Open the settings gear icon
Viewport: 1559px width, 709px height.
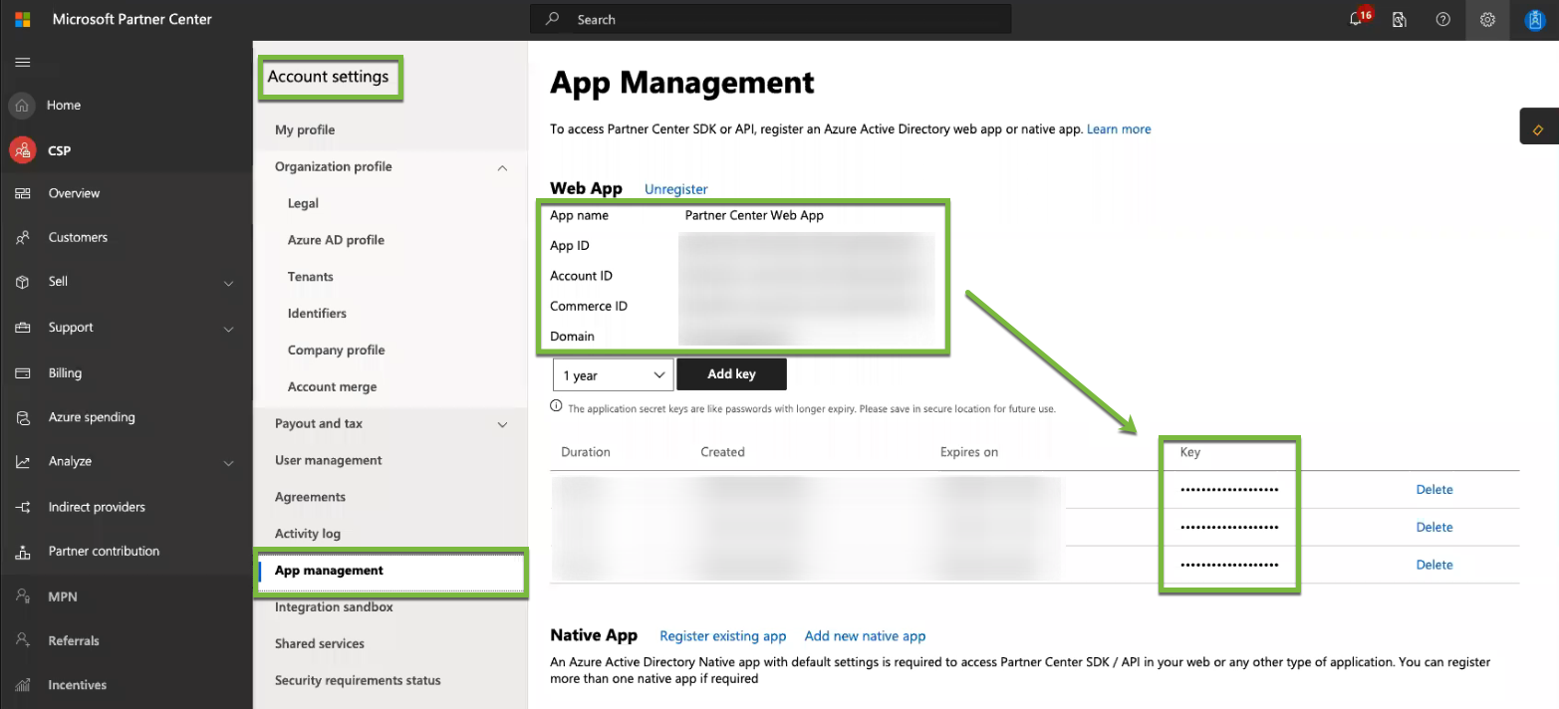(1487, 19)
